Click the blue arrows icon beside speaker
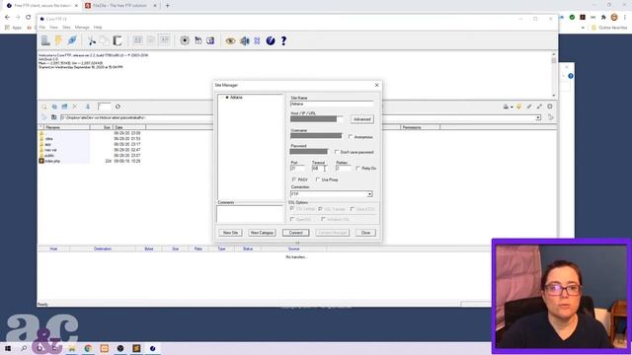 tap(257, 40)
